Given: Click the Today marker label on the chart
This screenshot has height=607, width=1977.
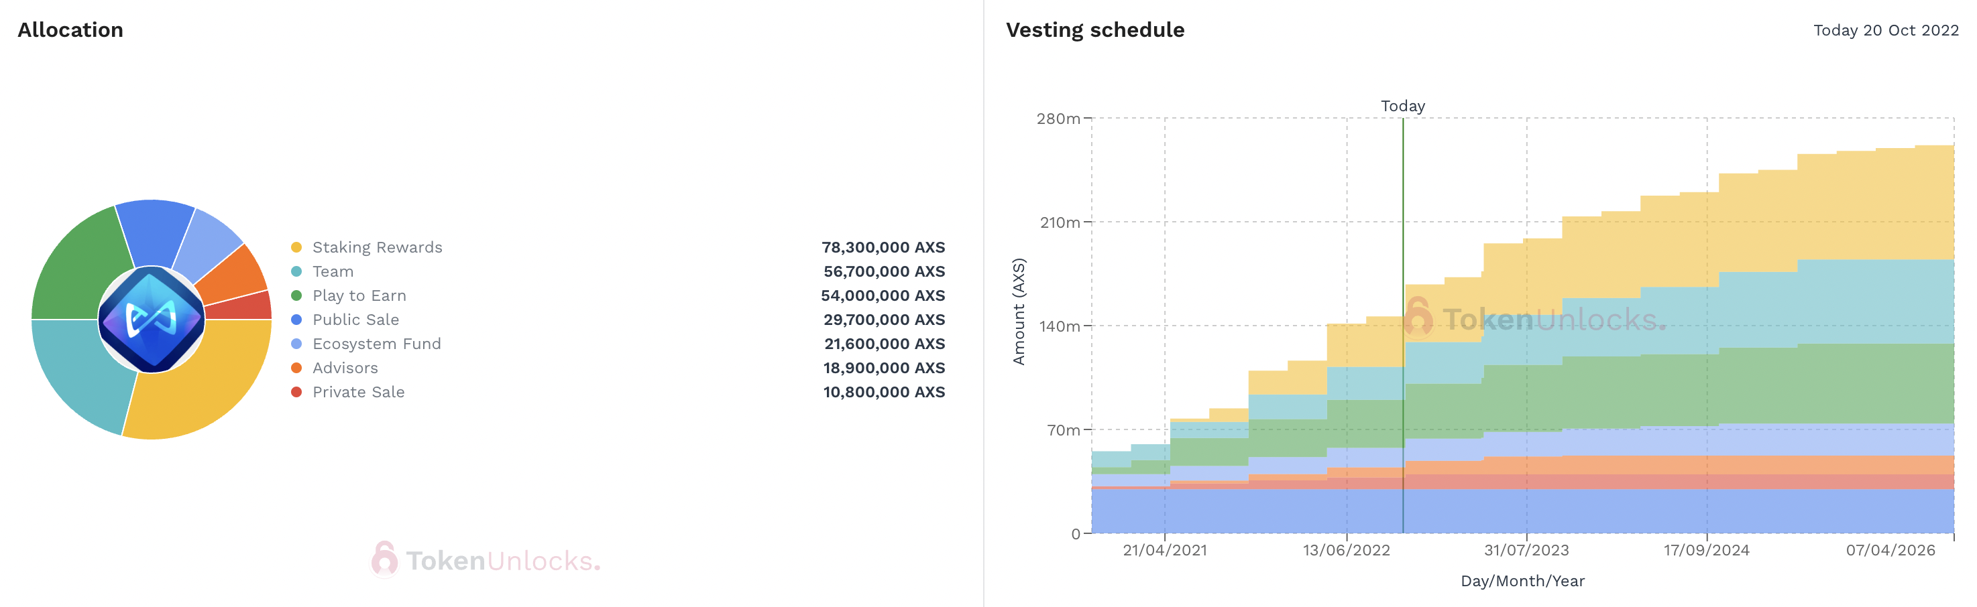Looking at the screenshot, I should coord(1402,106).
